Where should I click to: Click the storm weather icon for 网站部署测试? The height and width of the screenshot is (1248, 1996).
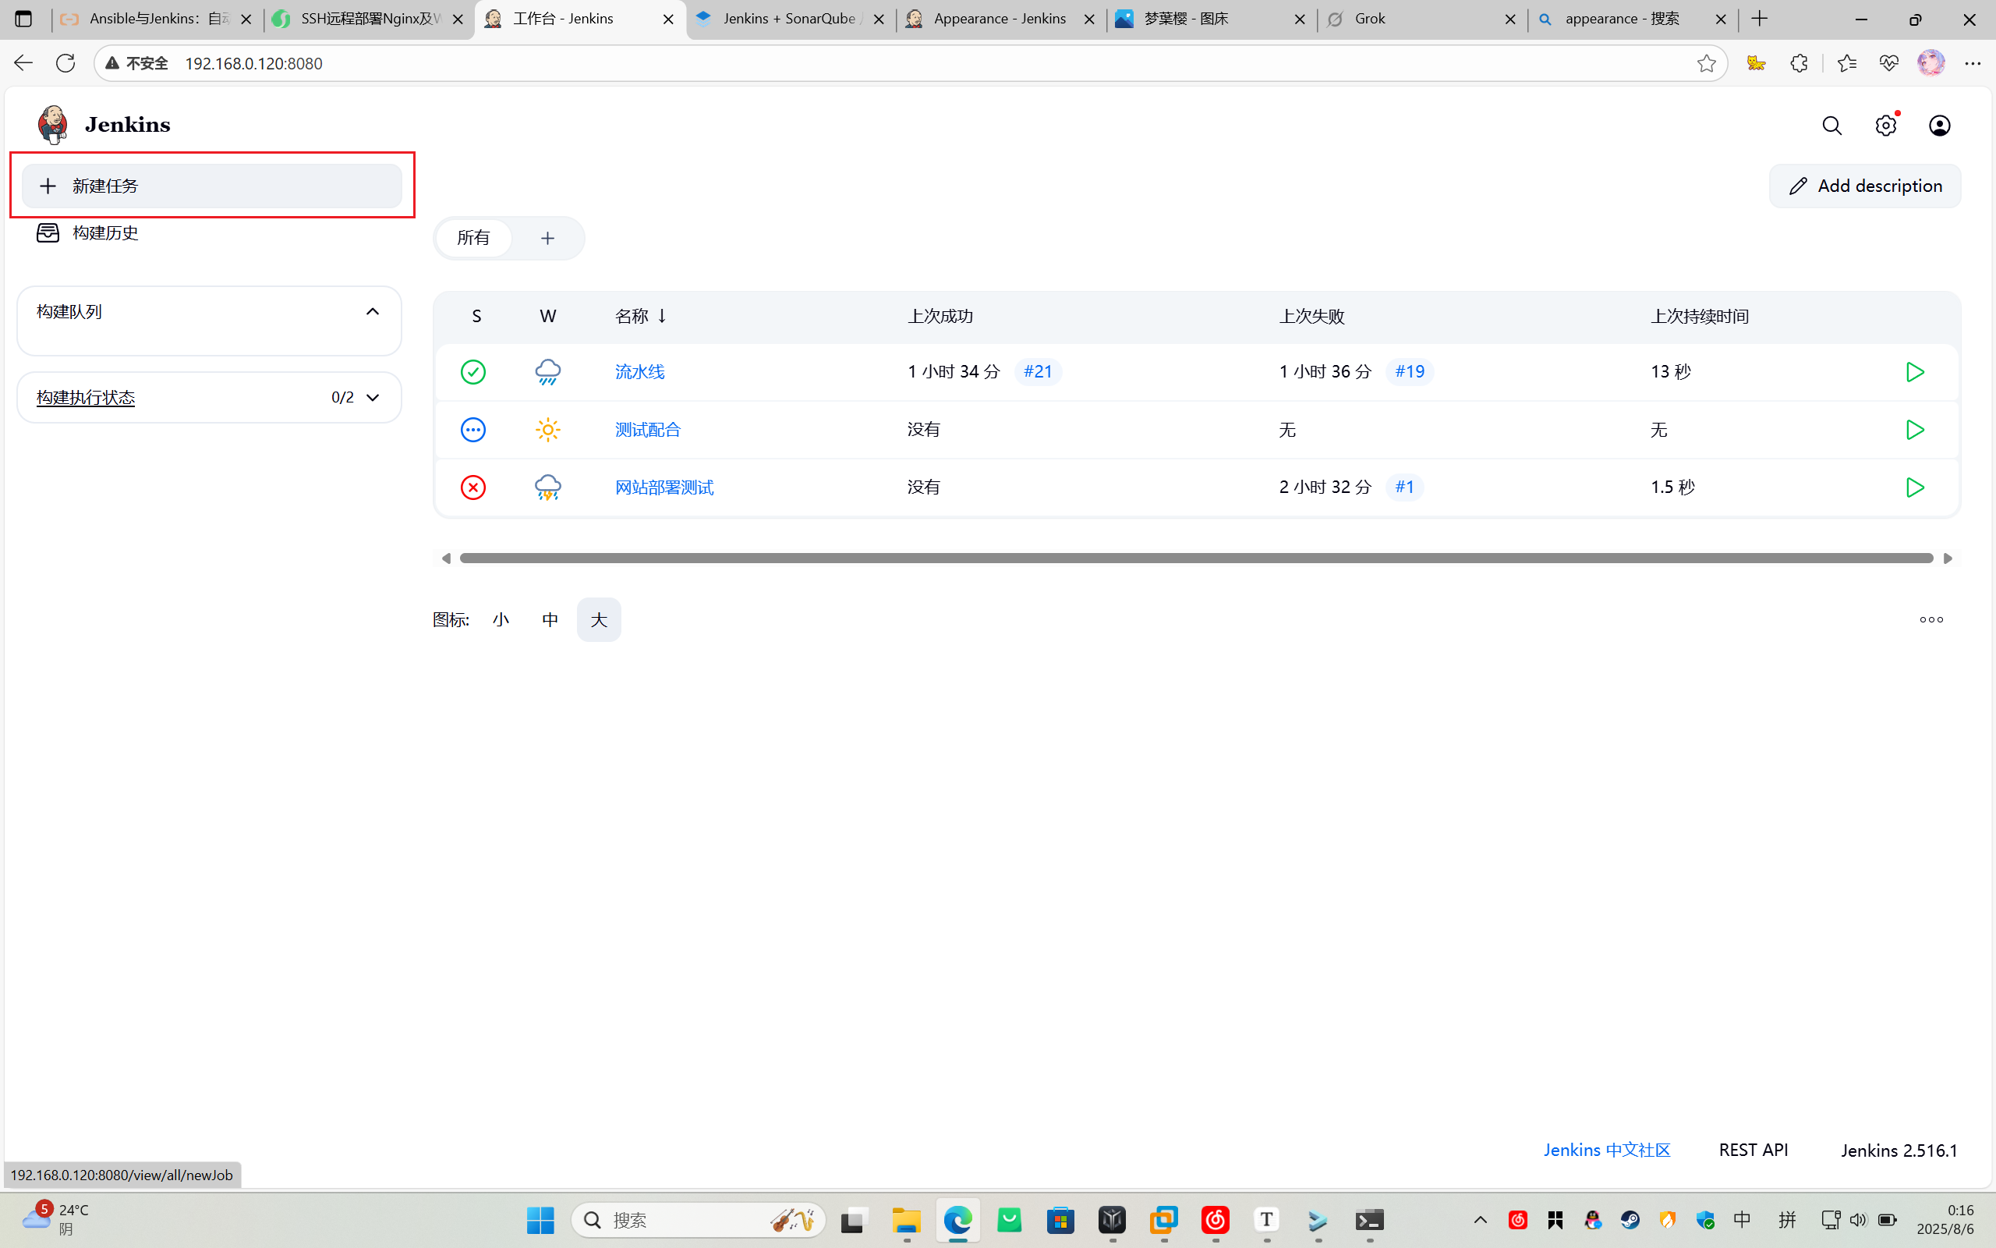[547, 487]
